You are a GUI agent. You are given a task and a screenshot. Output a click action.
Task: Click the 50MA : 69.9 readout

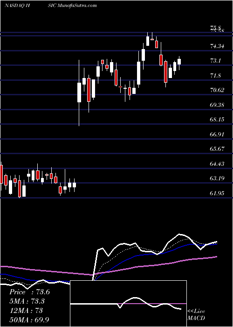coord(29,320)
